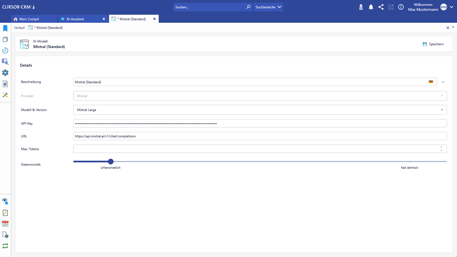
Task: Click the red calendar icon in sidebar
Action: (x=5, y=224)
